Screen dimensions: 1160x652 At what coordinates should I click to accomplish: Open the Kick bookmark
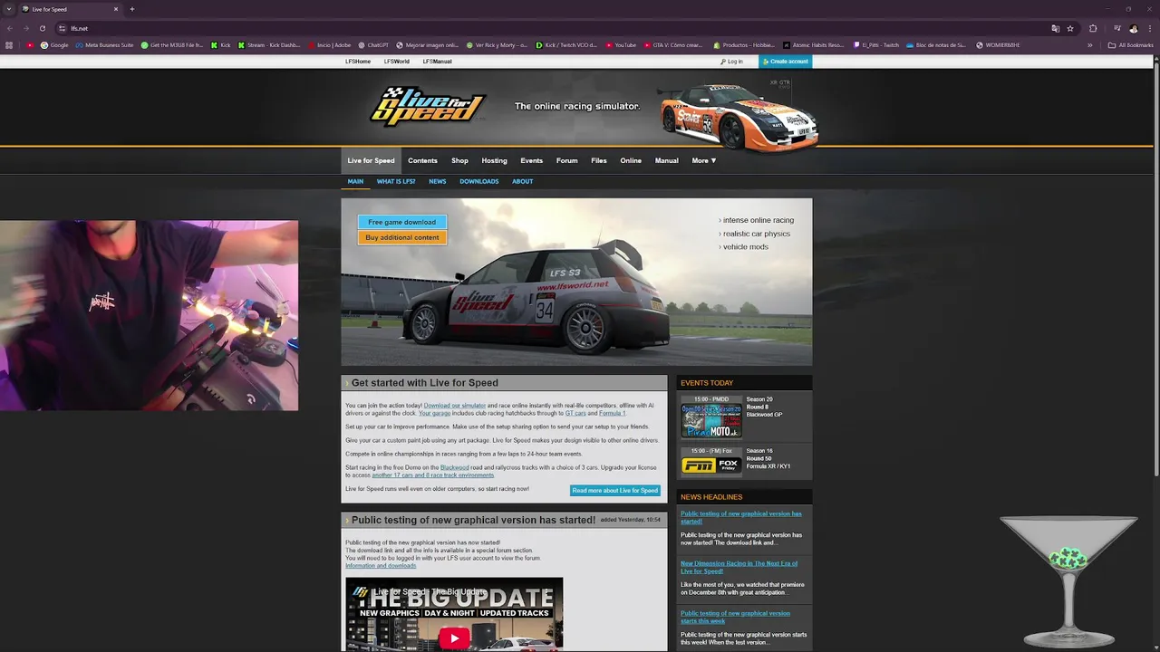(221, 44)
